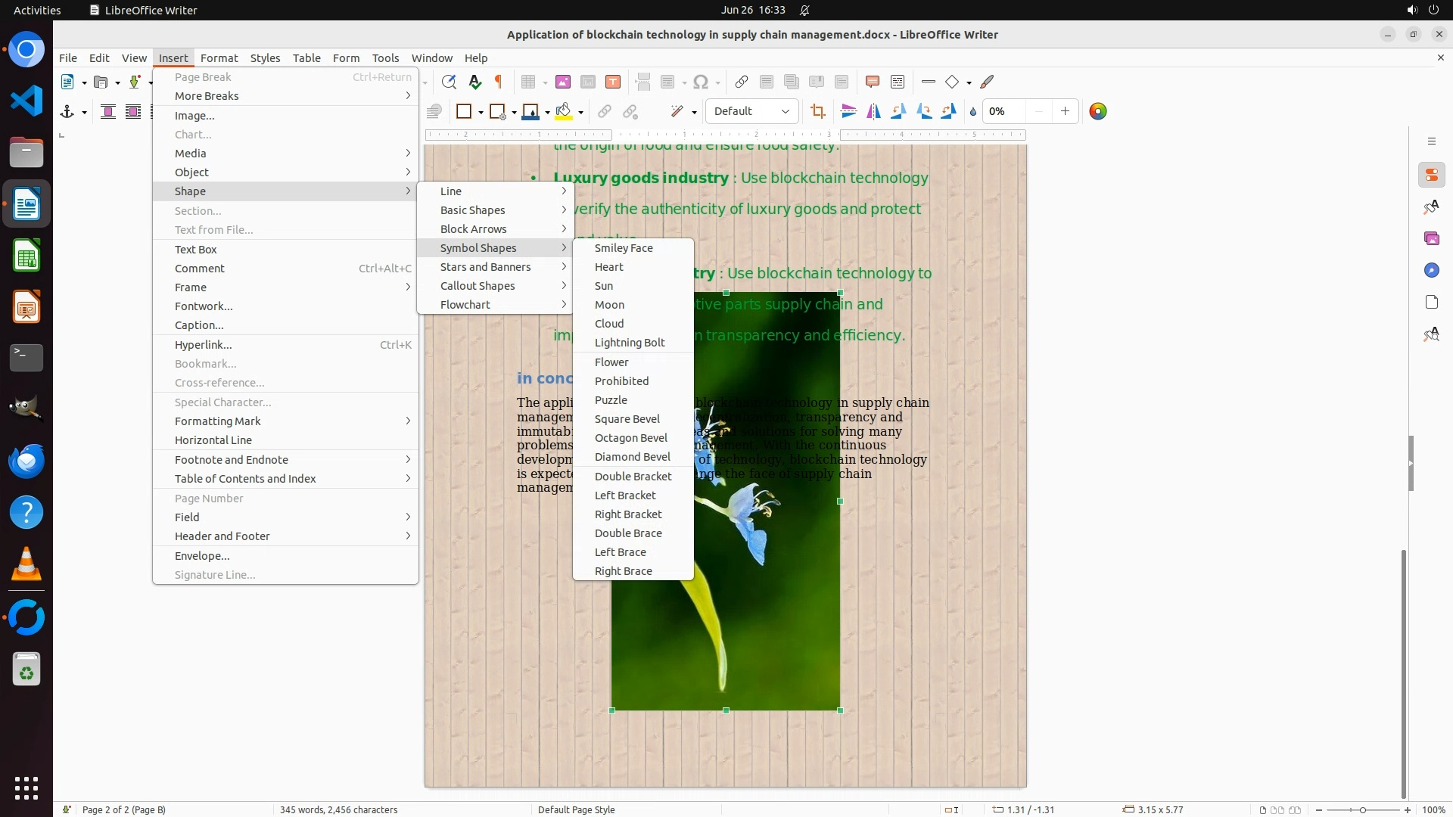
Task: Open the sidebar Gallery panel icon
Action: 1431,238
